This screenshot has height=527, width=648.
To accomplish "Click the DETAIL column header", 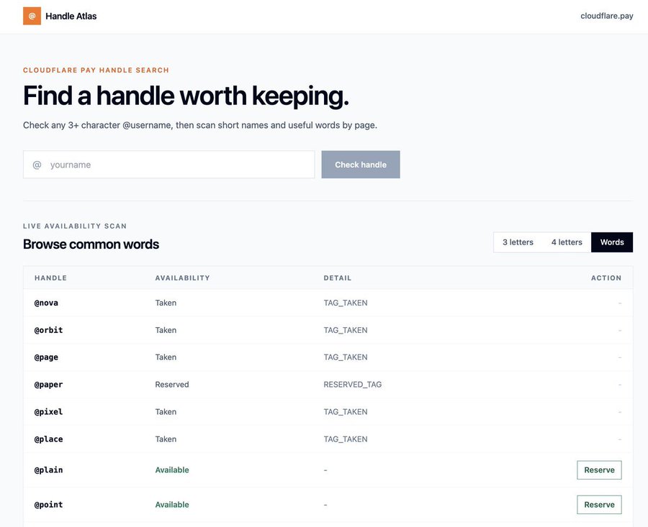I will pos(337,278).
